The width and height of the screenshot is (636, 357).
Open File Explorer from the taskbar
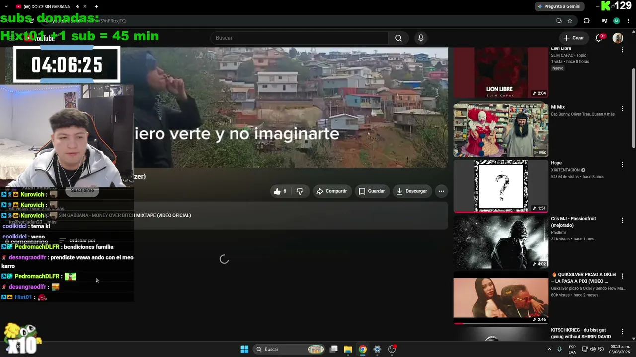pos(348,349)
